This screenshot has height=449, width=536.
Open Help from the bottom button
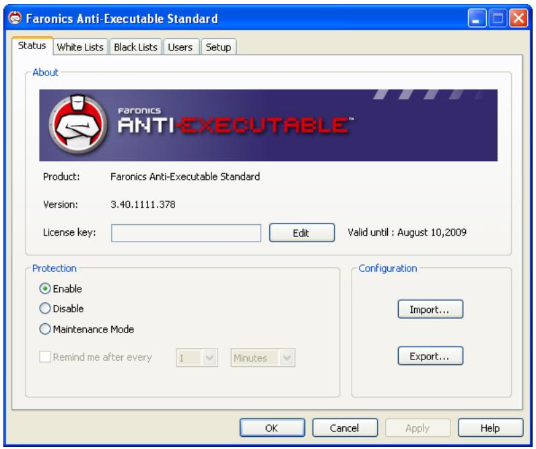point(490,428)
